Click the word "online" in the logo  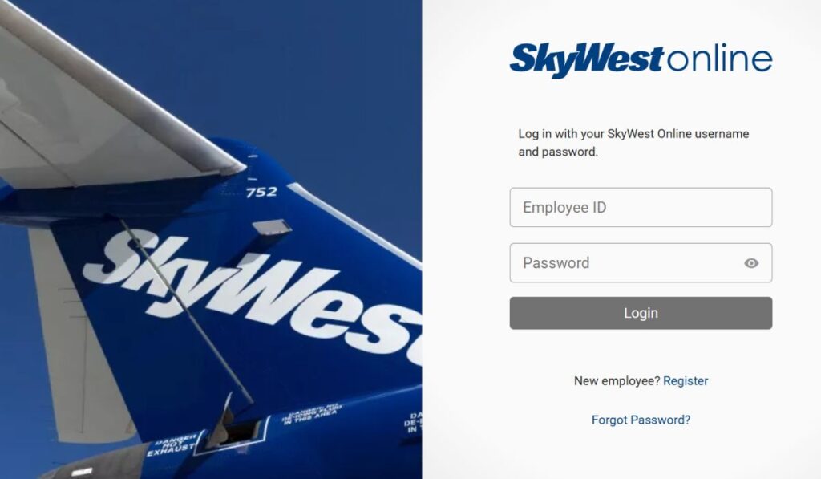(719, 59)
